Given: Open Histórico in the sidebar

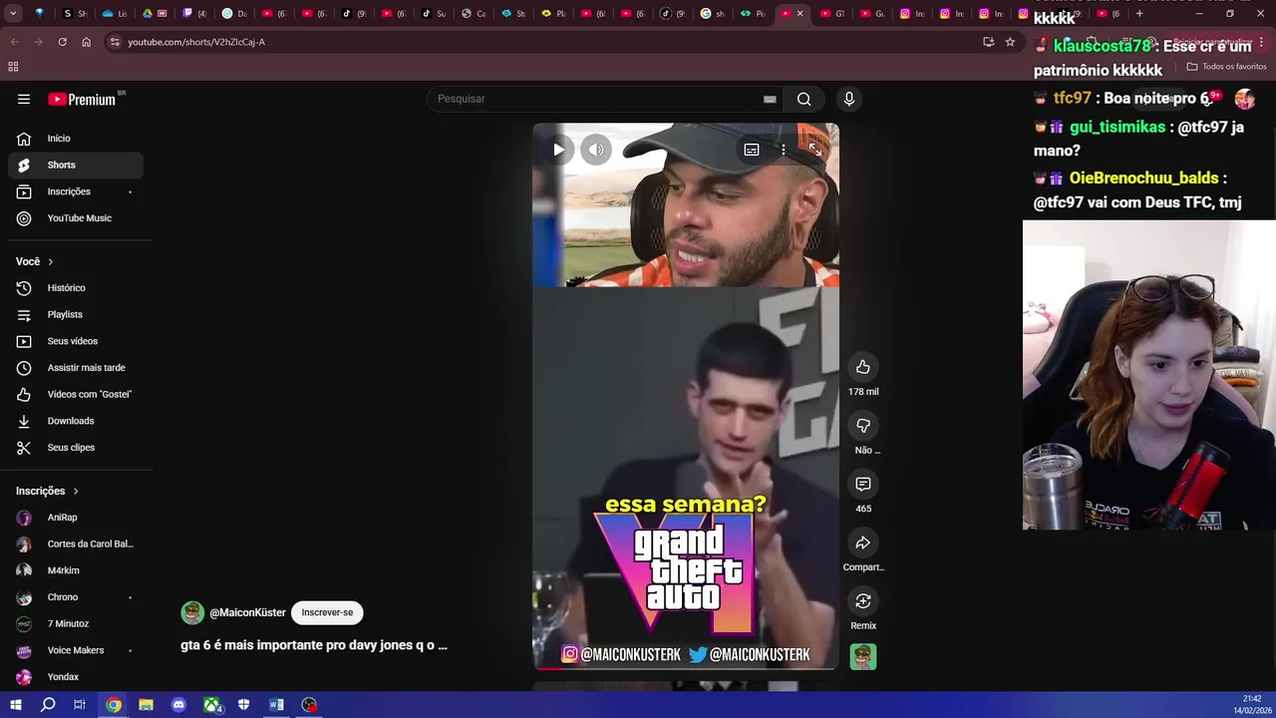Looking at the screenshot, I should [76, 288].
